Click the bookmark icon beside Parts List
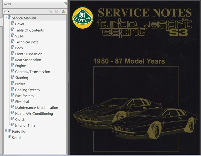201x156 pixels. (9, 131)
